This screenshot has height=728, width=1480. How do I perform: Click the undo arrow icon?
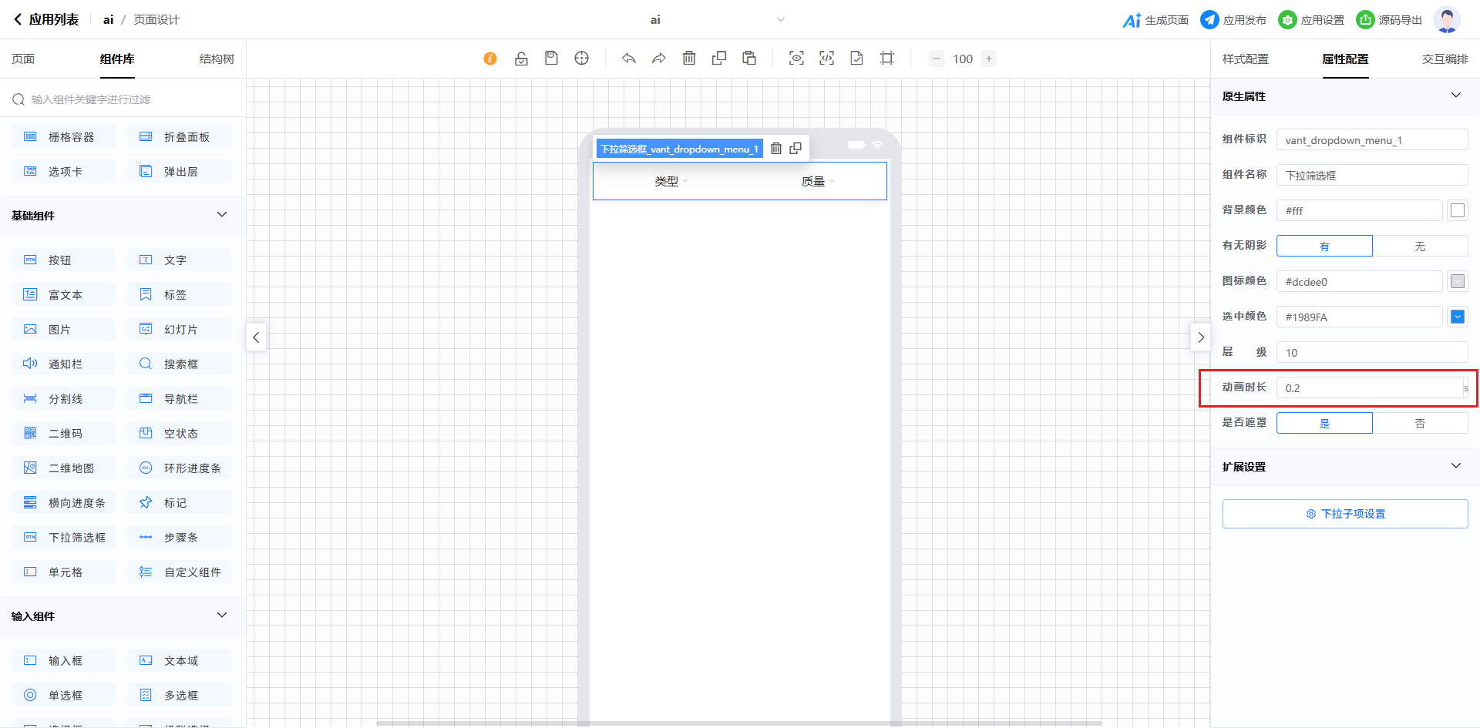[629, 59]
